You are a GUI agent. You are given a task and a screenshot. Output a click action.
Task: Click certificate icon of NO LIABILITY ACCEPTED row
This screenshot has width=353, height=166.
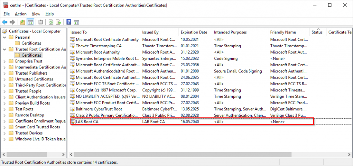(x=72, y=97)
